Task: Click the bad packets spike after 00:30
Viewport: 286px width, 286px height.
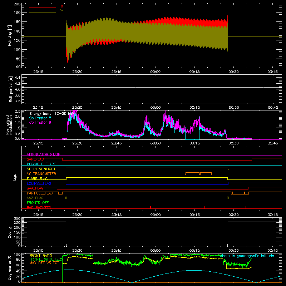Action: [246, 207]
